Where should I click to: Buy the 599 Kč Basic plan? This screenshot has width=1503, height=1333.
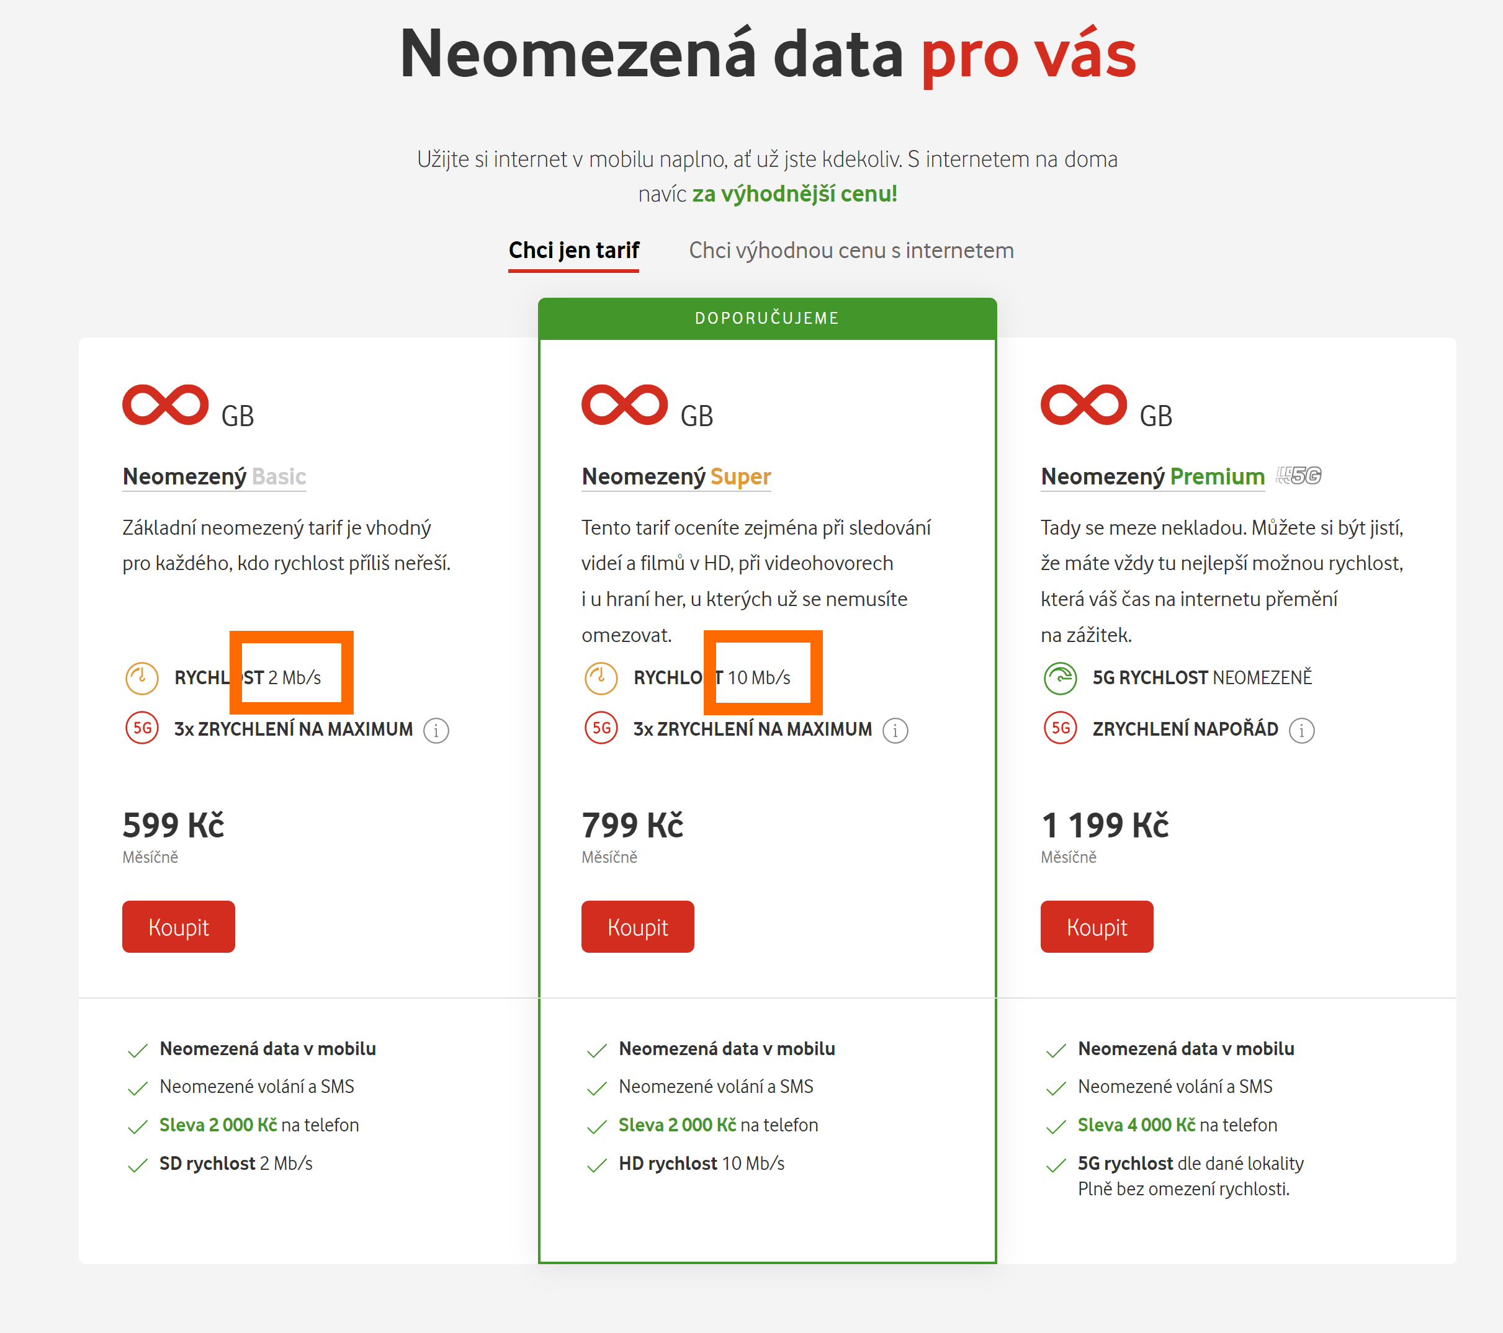click(179, 927)
